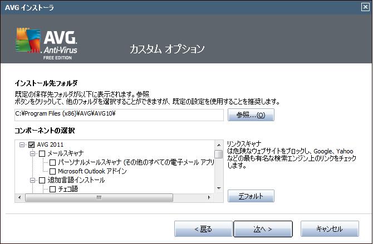Click the デフォルト button

click(251, 196)
